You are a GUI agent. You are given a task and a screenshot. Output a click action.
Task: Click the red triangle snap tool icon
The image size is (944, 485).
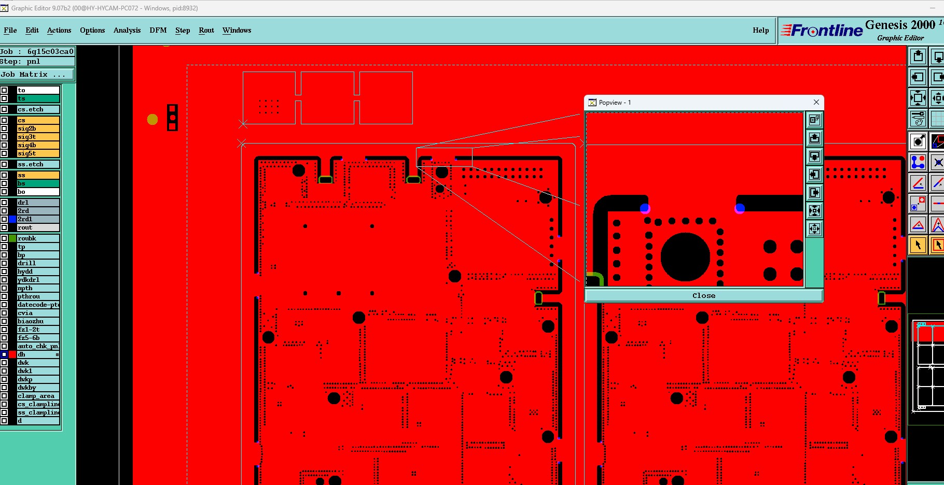pyautogui.click(x=918, y=225)
